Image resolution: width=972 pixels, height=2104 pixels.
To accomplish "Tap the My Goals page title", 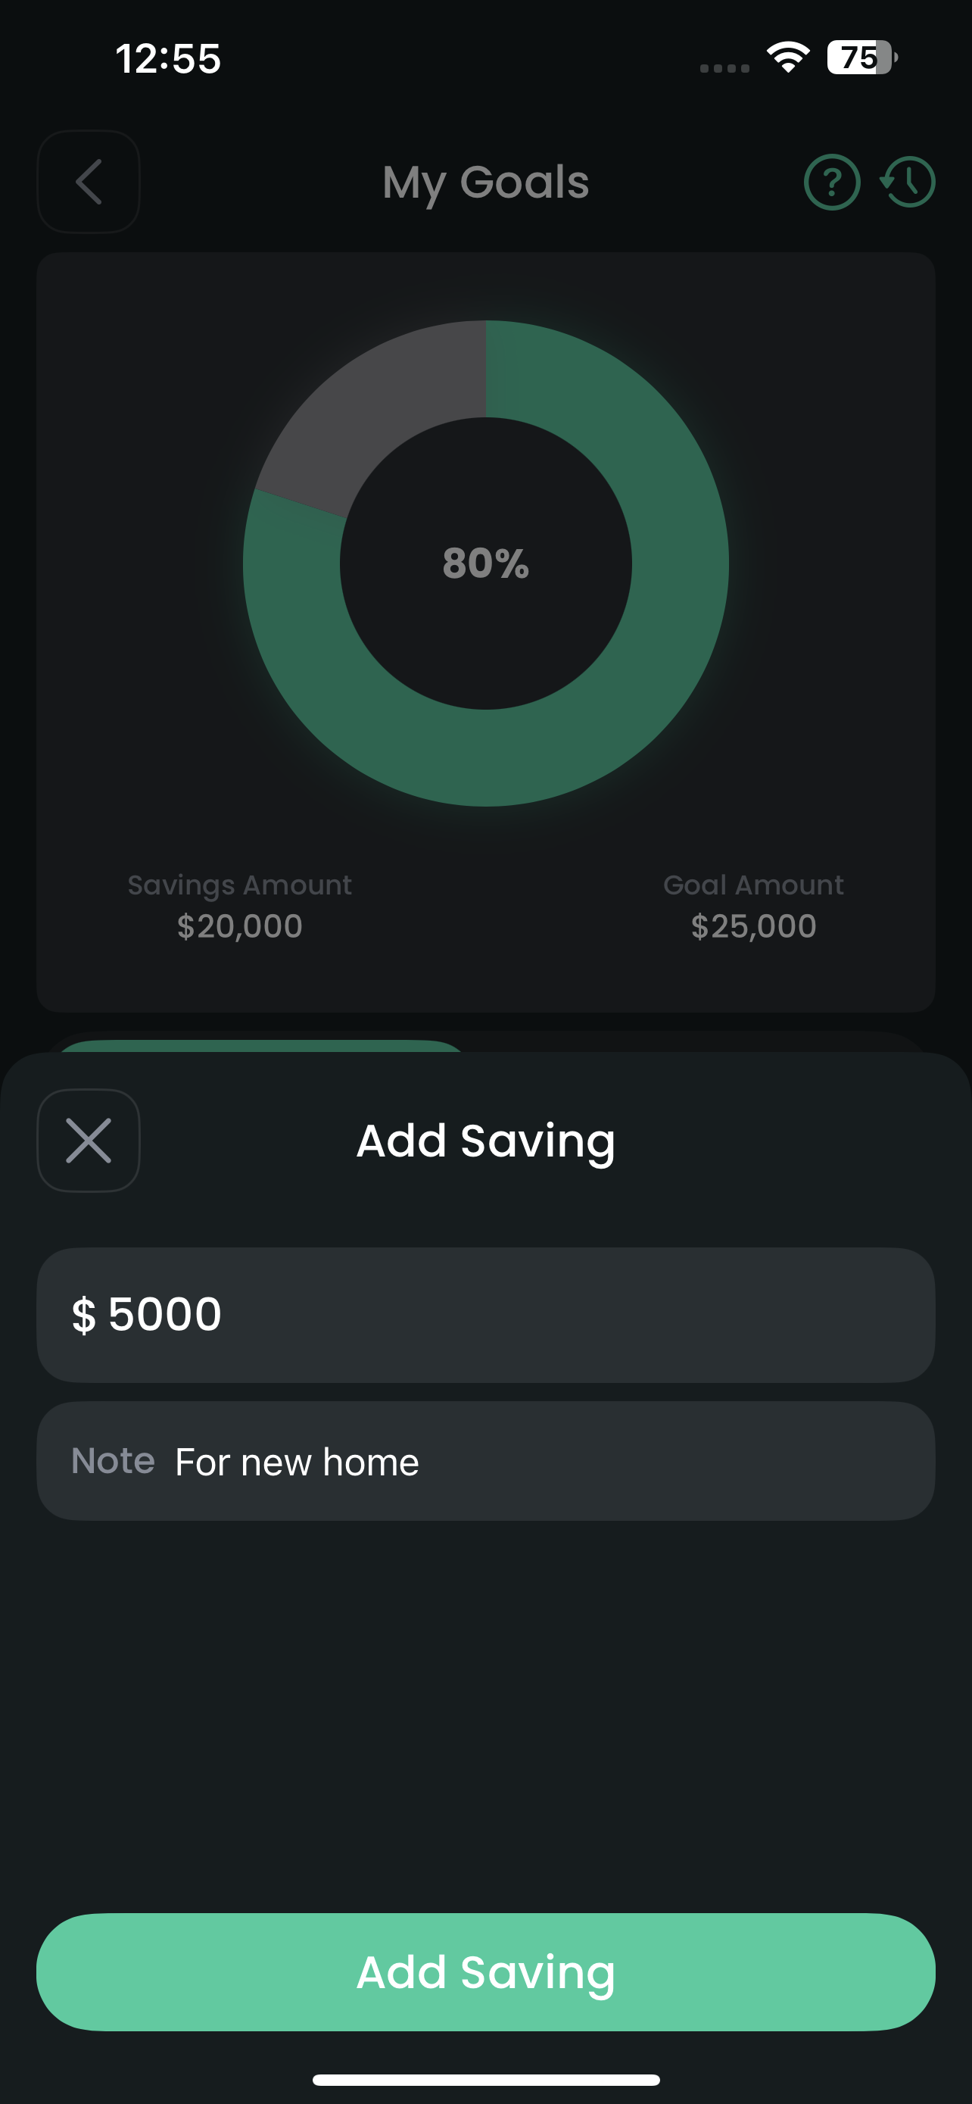I will tap(485, 181).
